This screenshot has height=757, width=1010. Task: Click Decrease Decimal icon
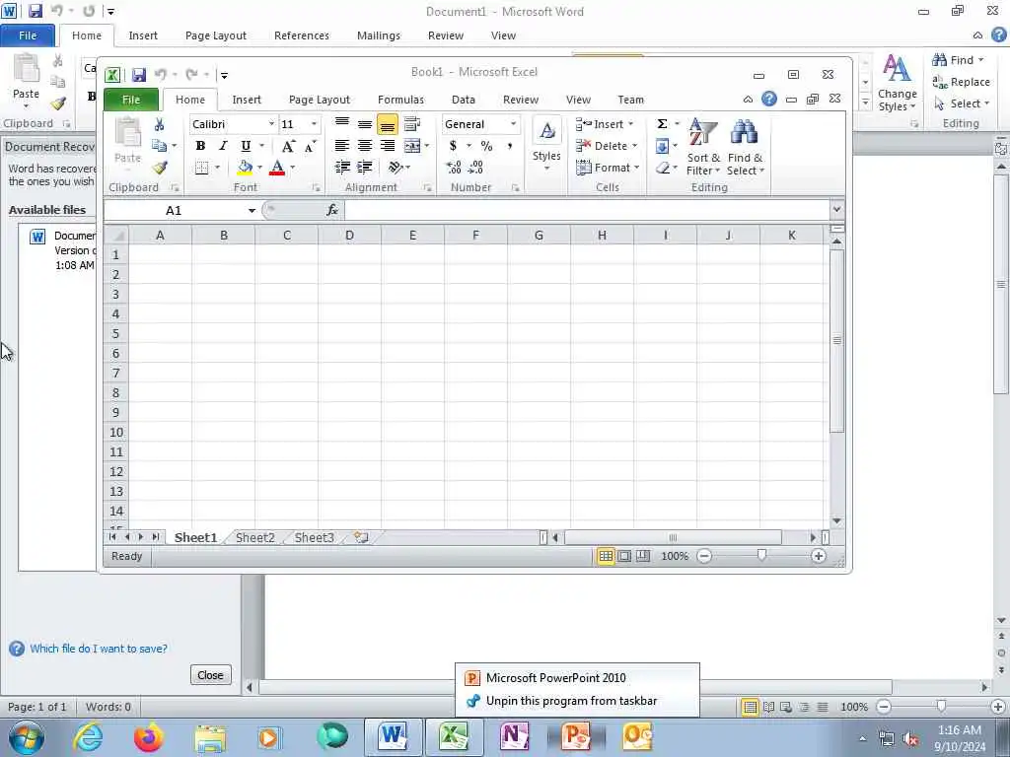pos(476,168)
